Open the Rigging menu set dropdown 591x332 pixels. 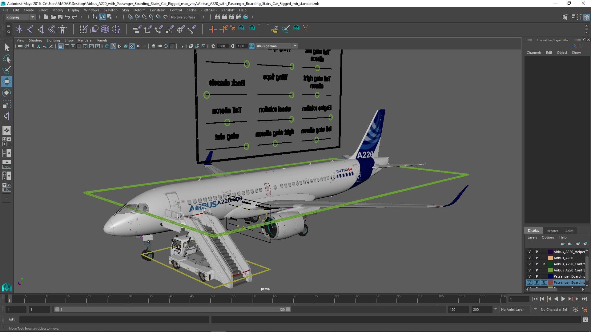click(x=20, y=17)
